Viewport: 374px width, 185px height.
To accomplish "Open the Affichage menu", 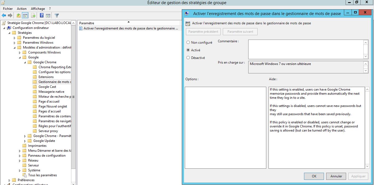I will (x=38, y=9).
